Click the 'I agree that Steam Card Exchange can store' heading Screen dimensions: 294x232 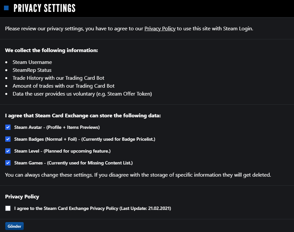click(83, 116)
